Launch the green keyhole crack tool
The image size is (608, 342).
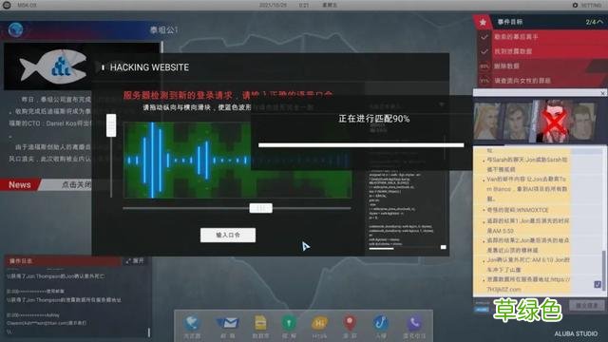tap(289, 323)
